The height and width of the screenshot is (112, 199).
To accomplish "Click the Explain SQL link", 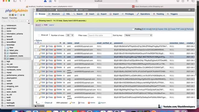I will [163, 29].
